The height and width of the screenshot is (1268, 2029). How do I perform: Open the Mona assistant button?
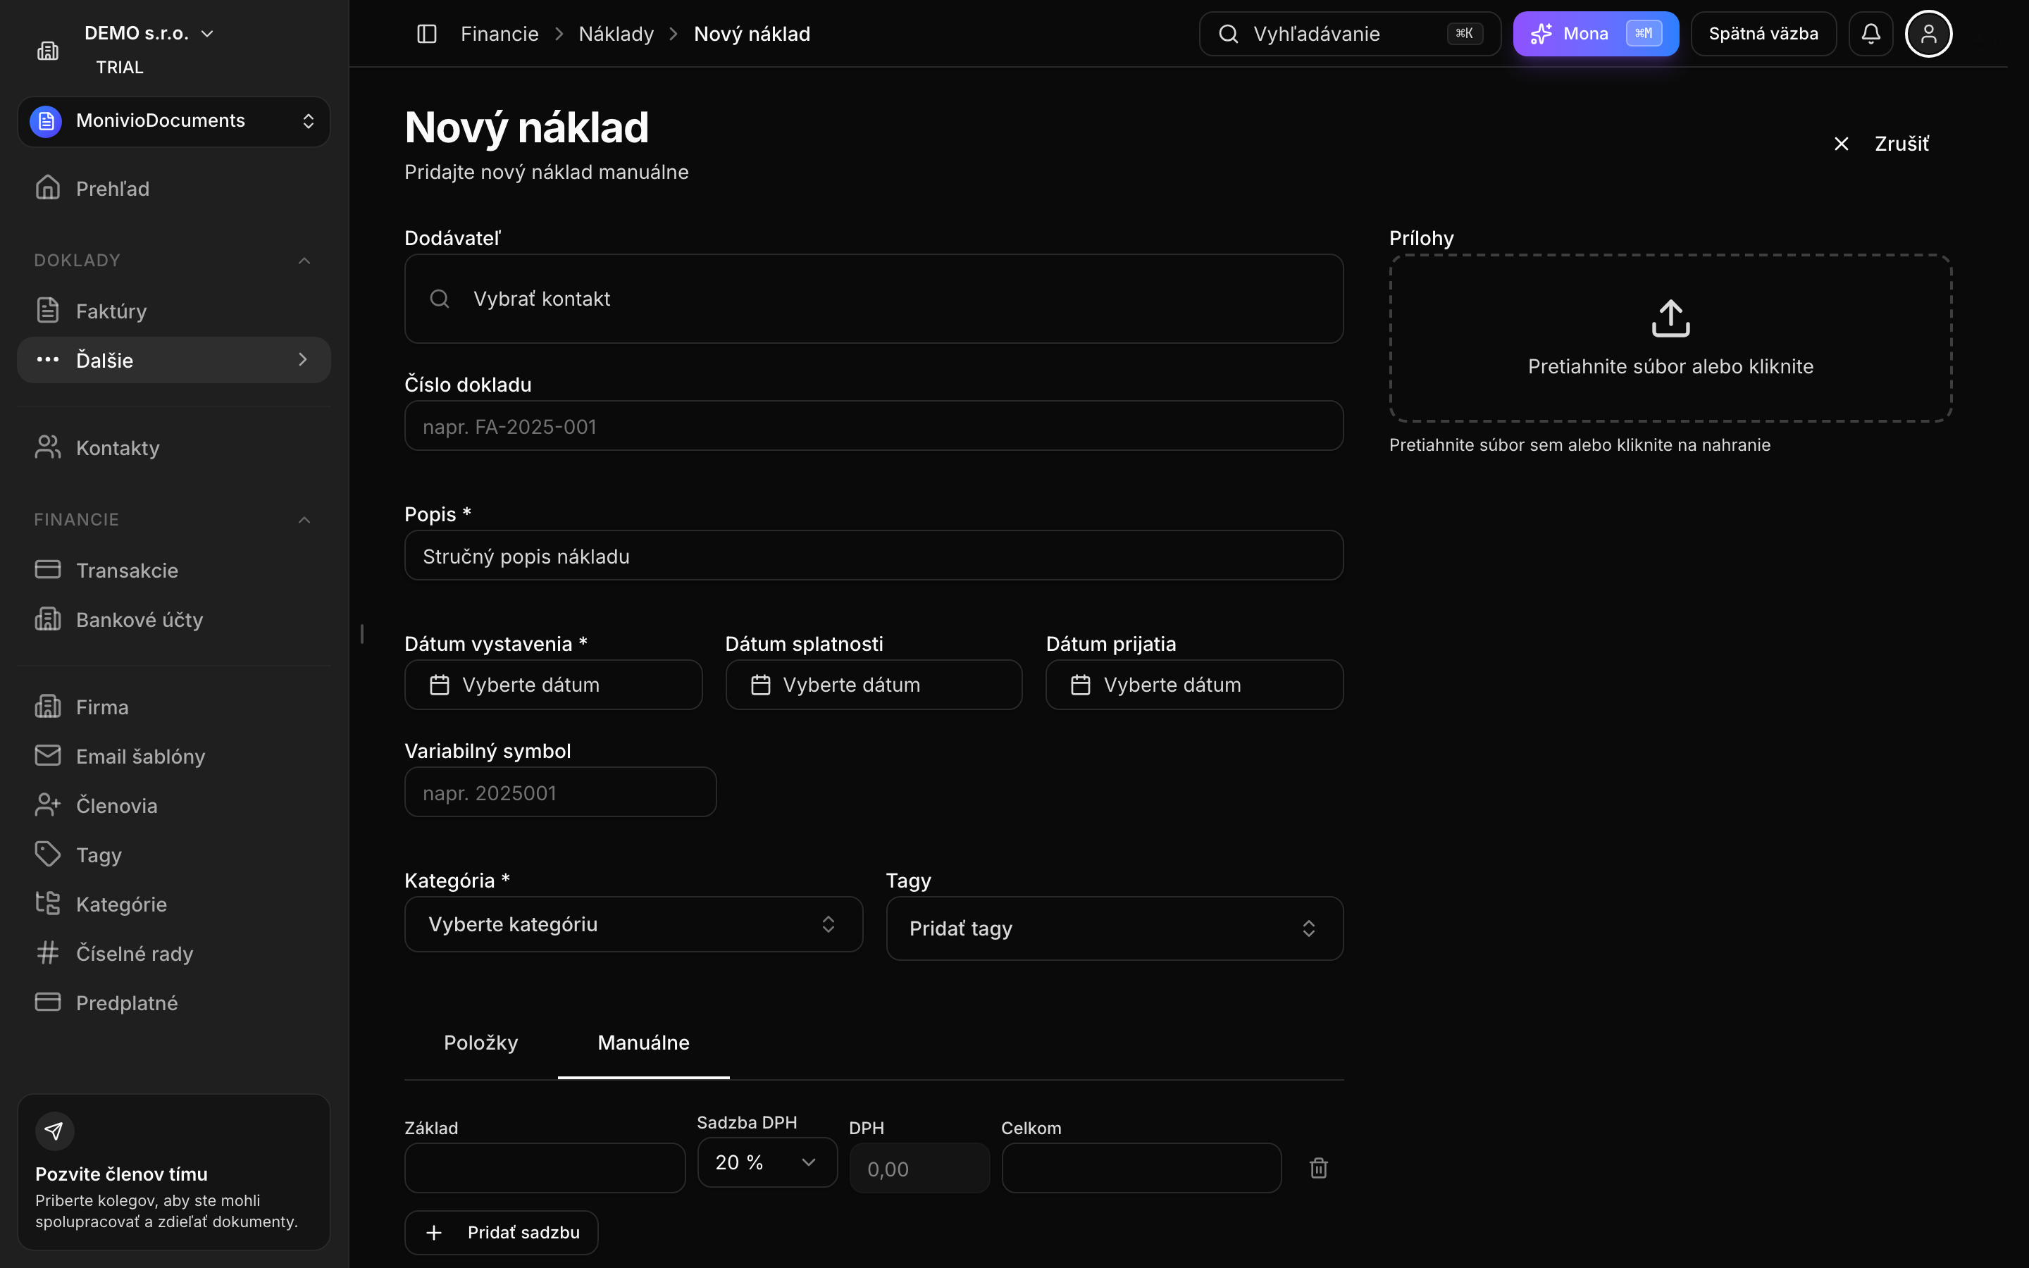point(1596,34)
